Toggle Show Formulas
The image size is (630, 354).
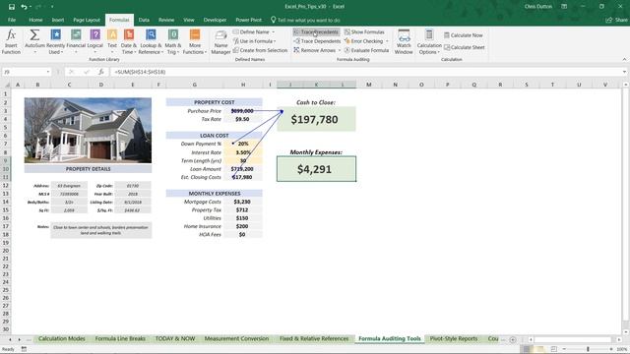pos(364,31)
